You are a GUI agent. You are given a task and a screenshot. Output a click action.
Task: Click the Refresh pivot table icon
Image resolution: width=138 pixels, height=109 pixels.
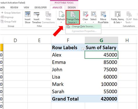coord(61,14)
